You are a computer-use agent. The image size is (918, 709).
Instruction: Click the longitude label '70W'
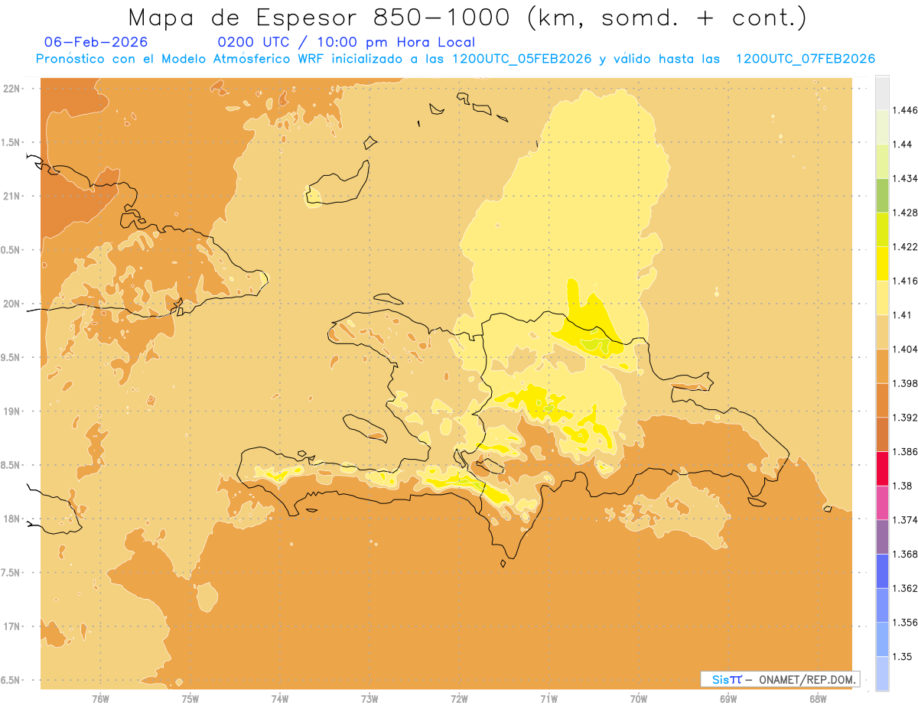tap(639, 699)
